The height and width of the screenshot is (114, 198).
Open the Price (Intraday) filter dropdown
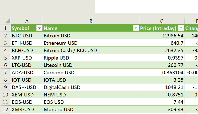coord(181,28)
